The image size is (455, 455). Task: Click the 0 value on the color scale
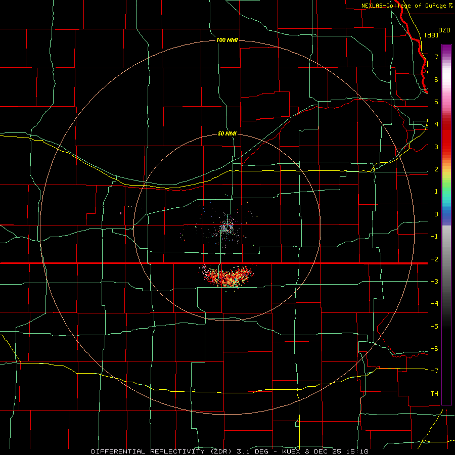[436, 214]
